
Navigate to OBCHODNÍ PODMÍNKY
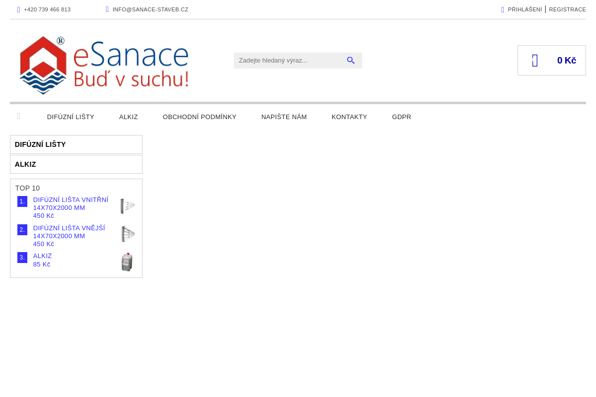pyautogui.click(x=200, y=117)
